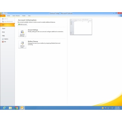The width and height of the screenshot is (122, 122).
Task: Click the taskbar clock and date
Action: (x=117, y=108)
